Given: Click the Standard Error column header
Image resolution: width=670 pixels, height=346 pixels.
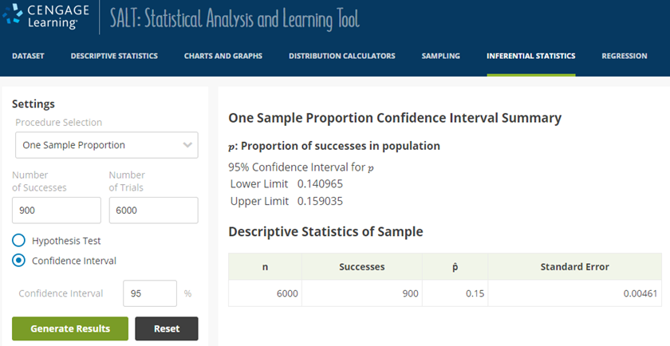Looking at the screenshot, I should click(574, 267).
